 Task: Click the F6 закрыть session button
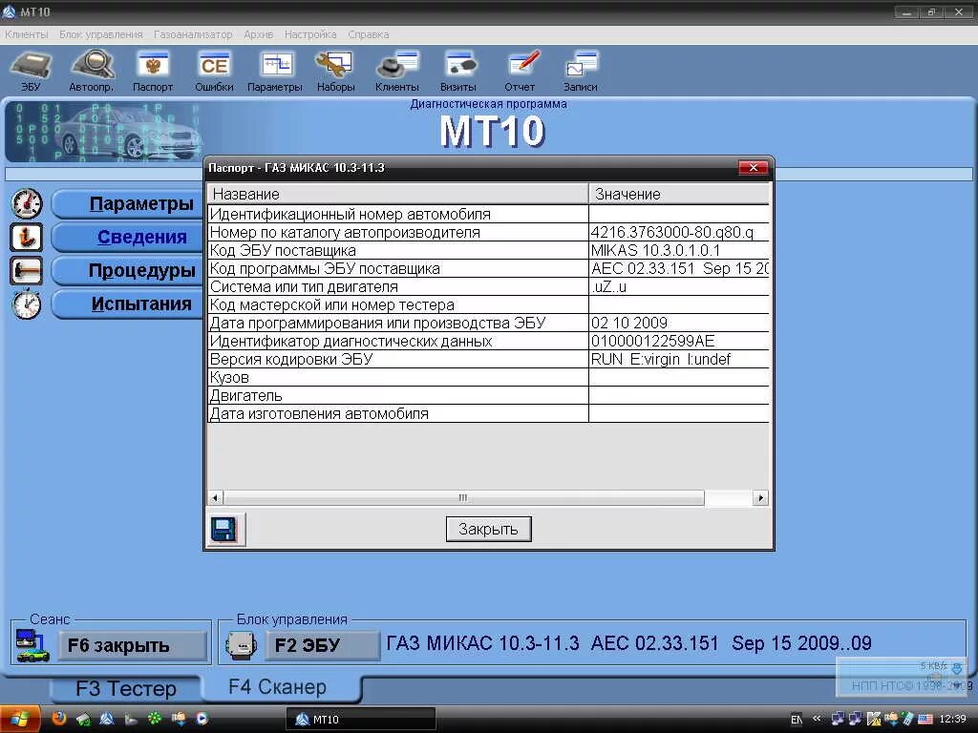pyautogui.click(x=133, y=646)
